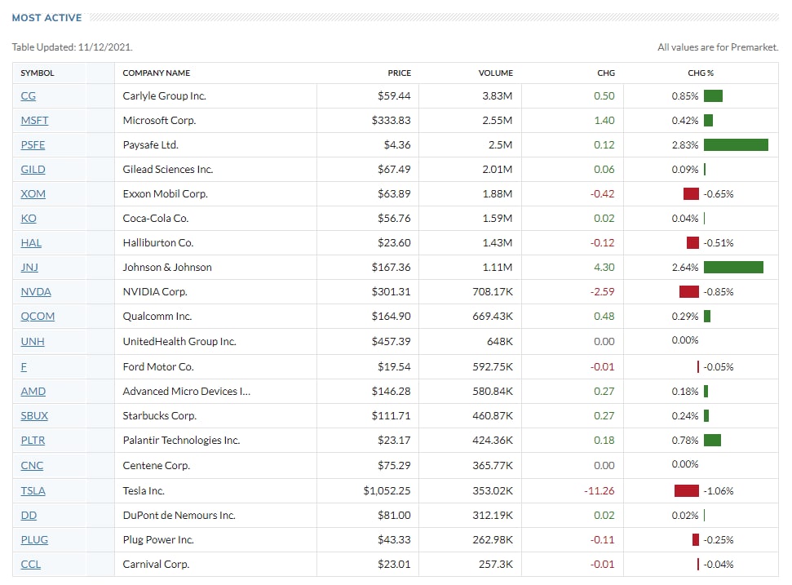Select Johnson & Johnson company name
Viewport: 792px width, 585px height.
(167, 268)
